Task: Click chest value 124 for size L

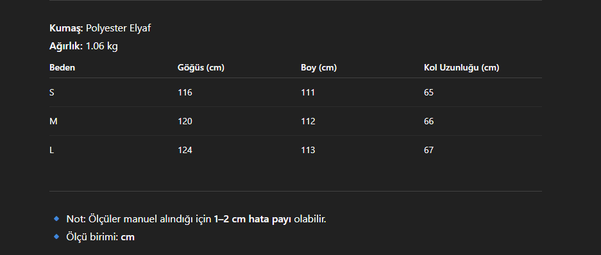Action: [x=185, y=150]
